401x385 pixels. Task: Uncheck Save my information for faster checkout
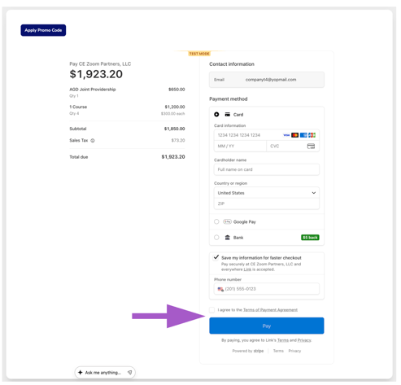216,257
